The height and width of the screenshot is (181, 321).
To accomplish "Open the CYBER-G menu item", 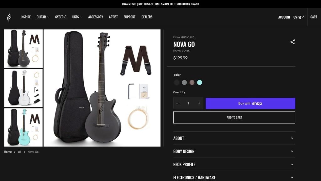I will (x=61, y=17).
